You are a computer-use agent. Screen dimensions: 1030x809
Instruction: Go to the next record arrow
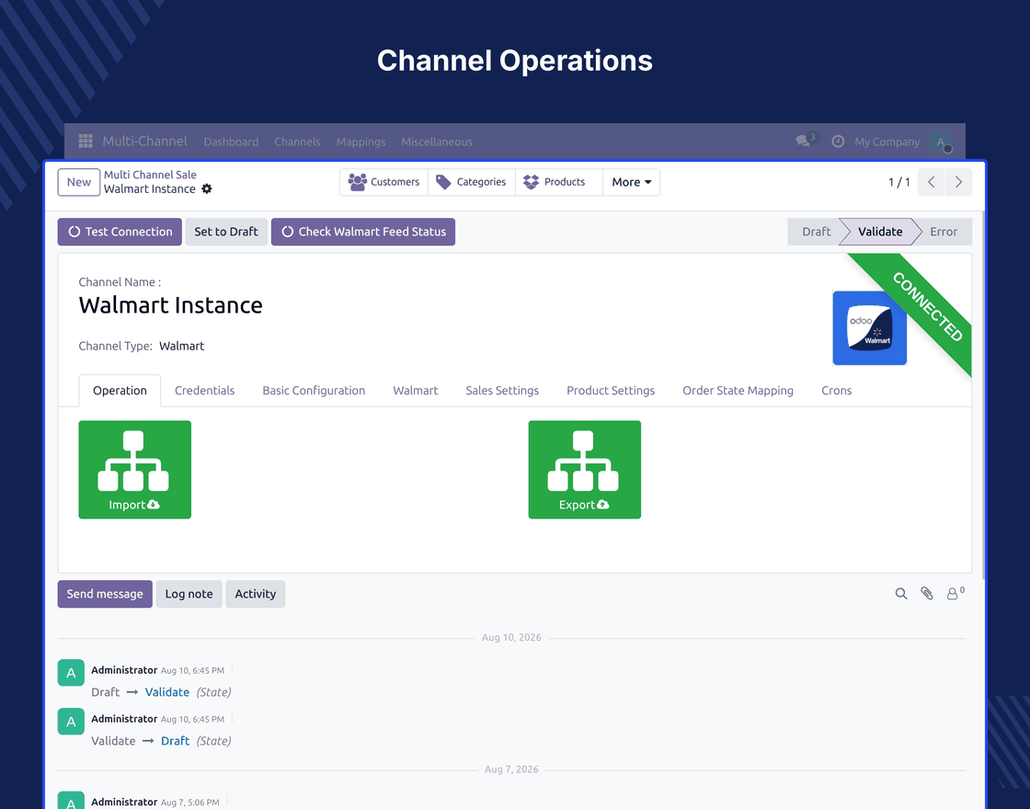tap(958, 182)
